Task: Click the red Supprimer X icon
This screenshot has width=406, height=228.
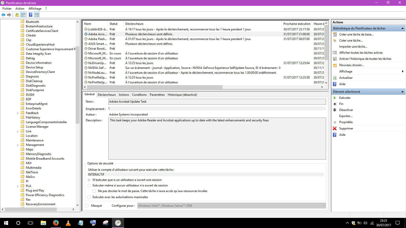Action: click(335, 128)
